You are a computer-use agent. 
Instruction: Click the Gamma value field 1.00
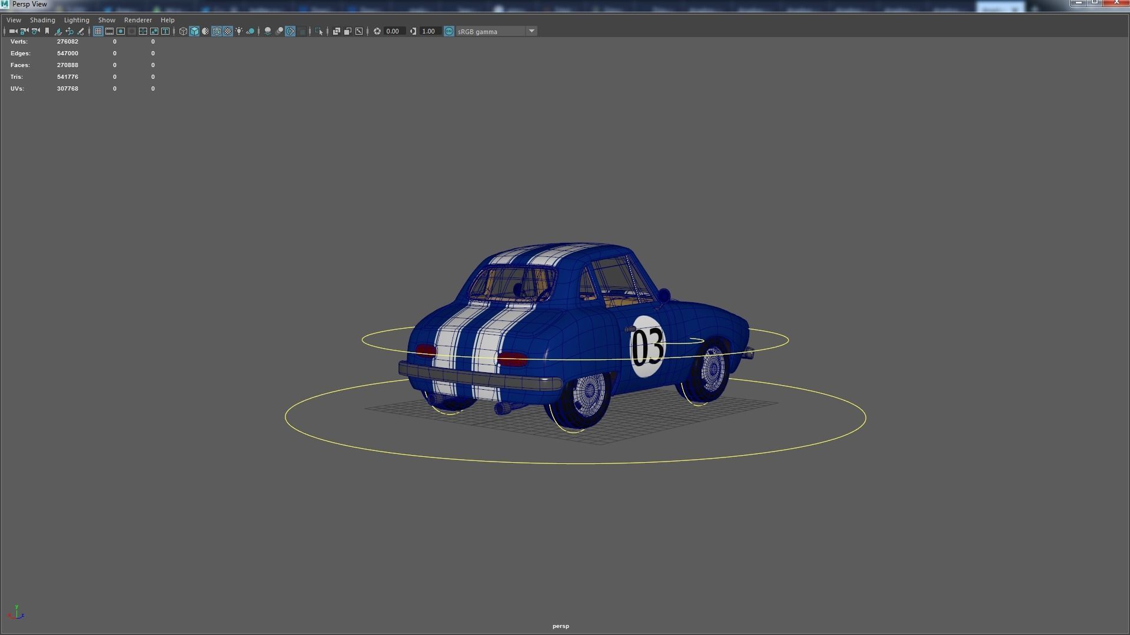click(x=430, y=31)
